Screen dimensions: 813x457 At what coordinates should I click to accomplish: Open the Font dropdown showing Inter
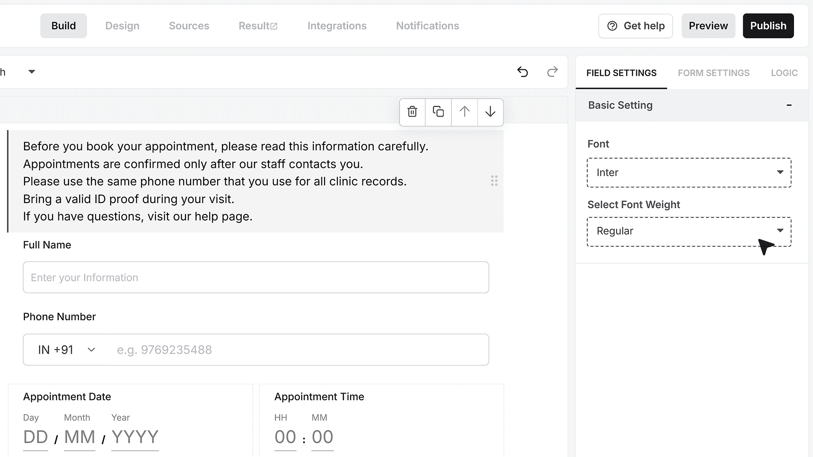pyautogui.click(x=689, y=173)
